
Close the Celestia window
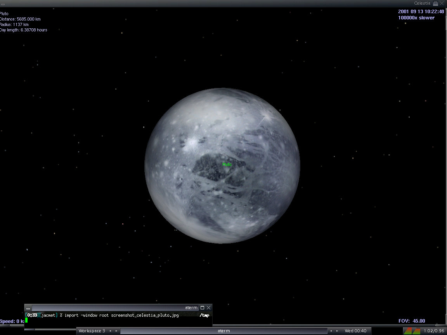(442, 3)
